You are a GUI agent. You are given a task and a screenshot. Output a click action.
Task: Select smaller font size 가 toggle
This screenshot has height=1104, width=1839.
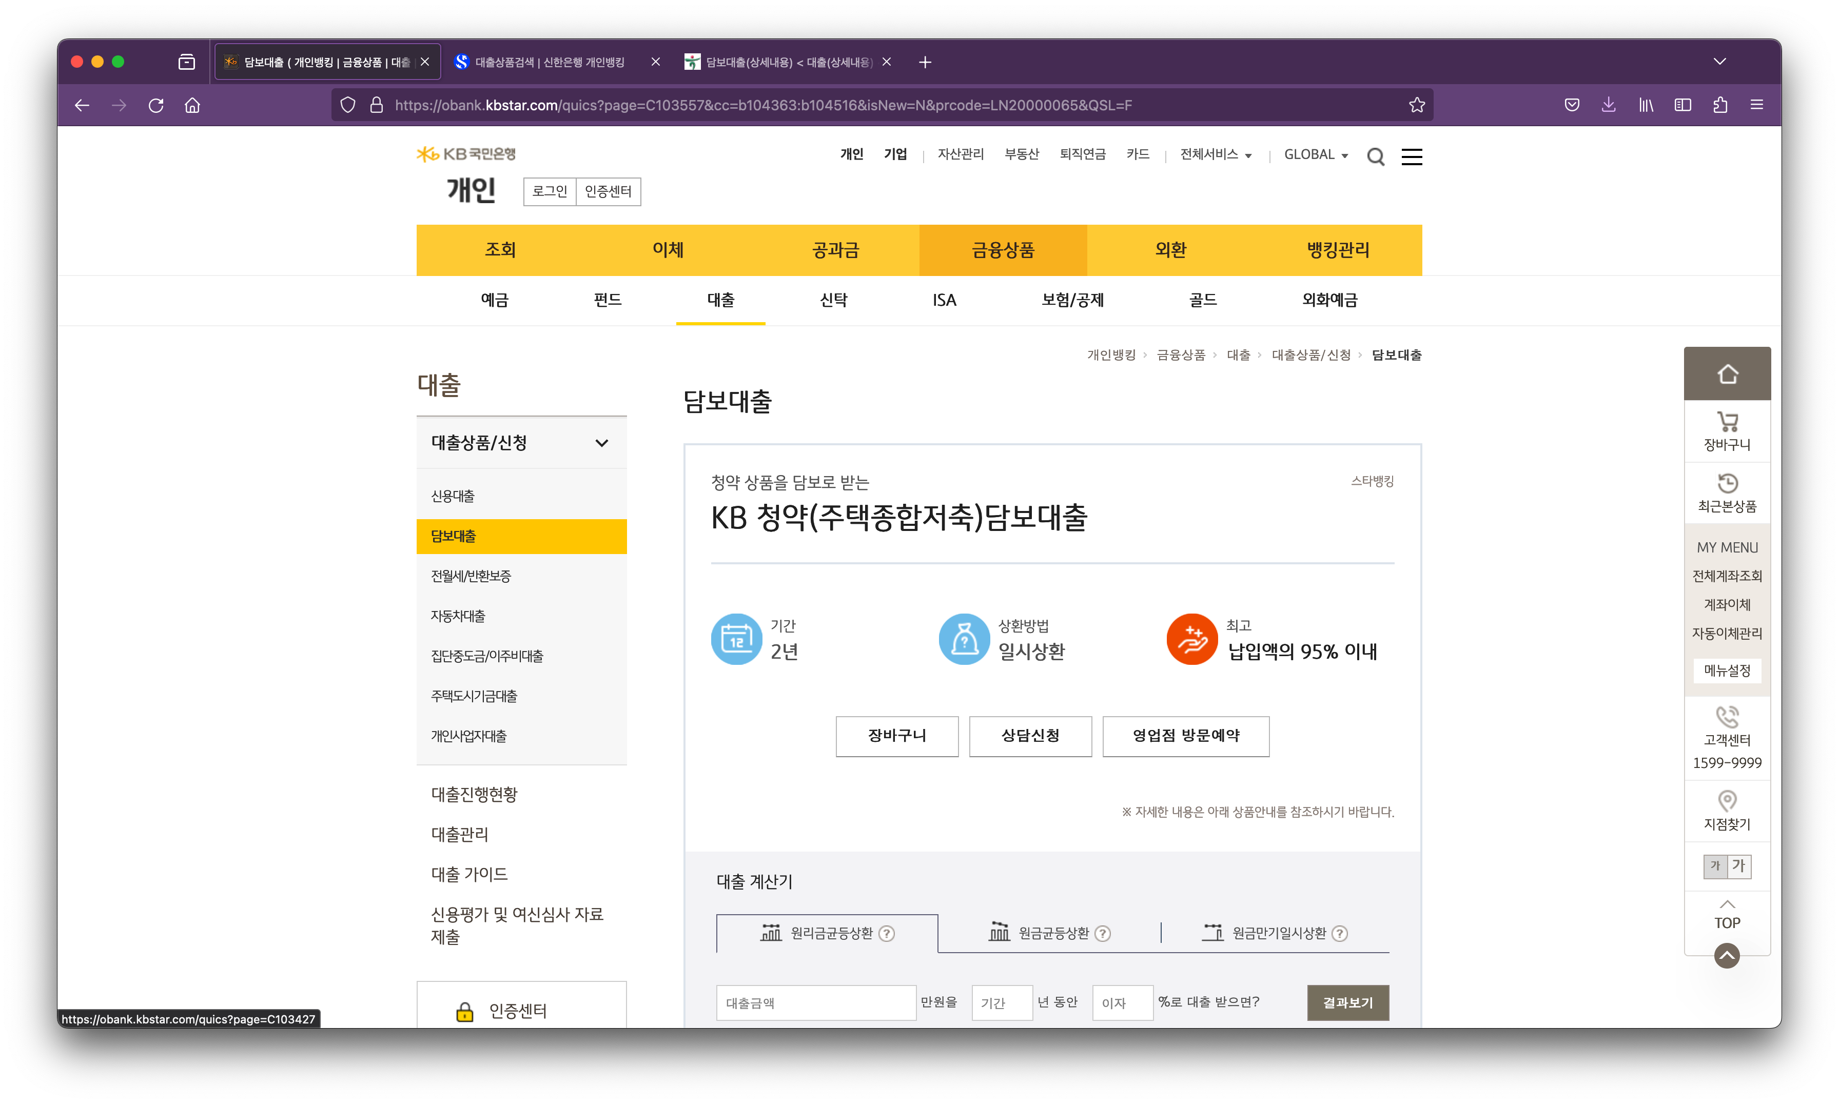(1715, 866)
